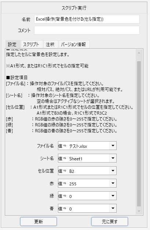Image resolution: width=150 pixels, height=230 pixels.
Task: Click the scrollbar up arrow
Action: pos(139,53)
